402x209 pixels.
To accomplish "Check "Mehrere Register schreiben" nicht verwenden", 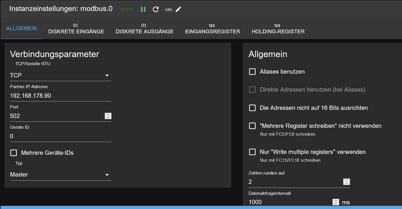I will [252, 126].
